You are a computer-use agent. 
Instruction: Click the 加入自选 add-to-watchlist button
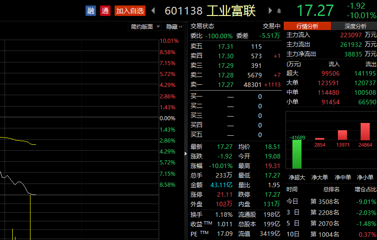[130, 10]
